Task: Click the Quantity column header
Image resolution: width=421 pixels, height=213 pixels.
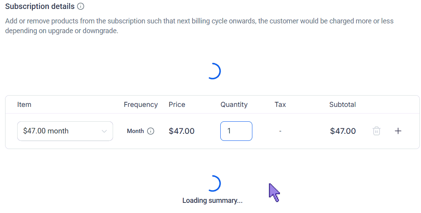Action: coord(234,105)
